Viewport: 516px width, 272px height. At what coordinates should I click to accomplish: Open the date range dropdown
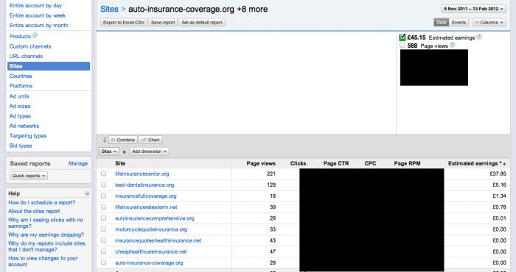(x=473, y=9)
